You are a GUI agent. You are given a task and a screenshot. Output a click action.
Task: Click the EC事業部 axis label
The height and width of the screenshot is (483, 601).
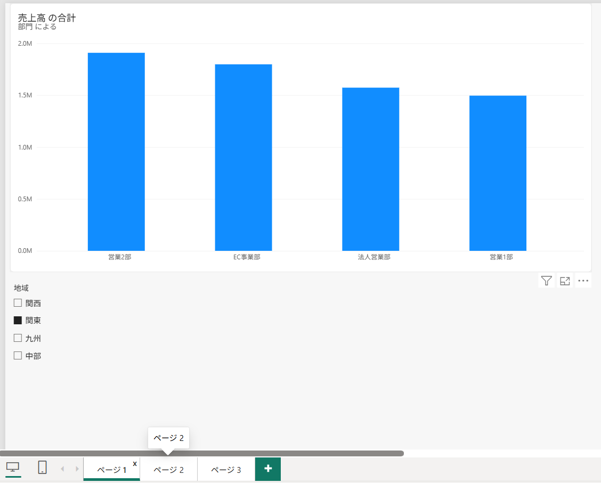(247, 257)
